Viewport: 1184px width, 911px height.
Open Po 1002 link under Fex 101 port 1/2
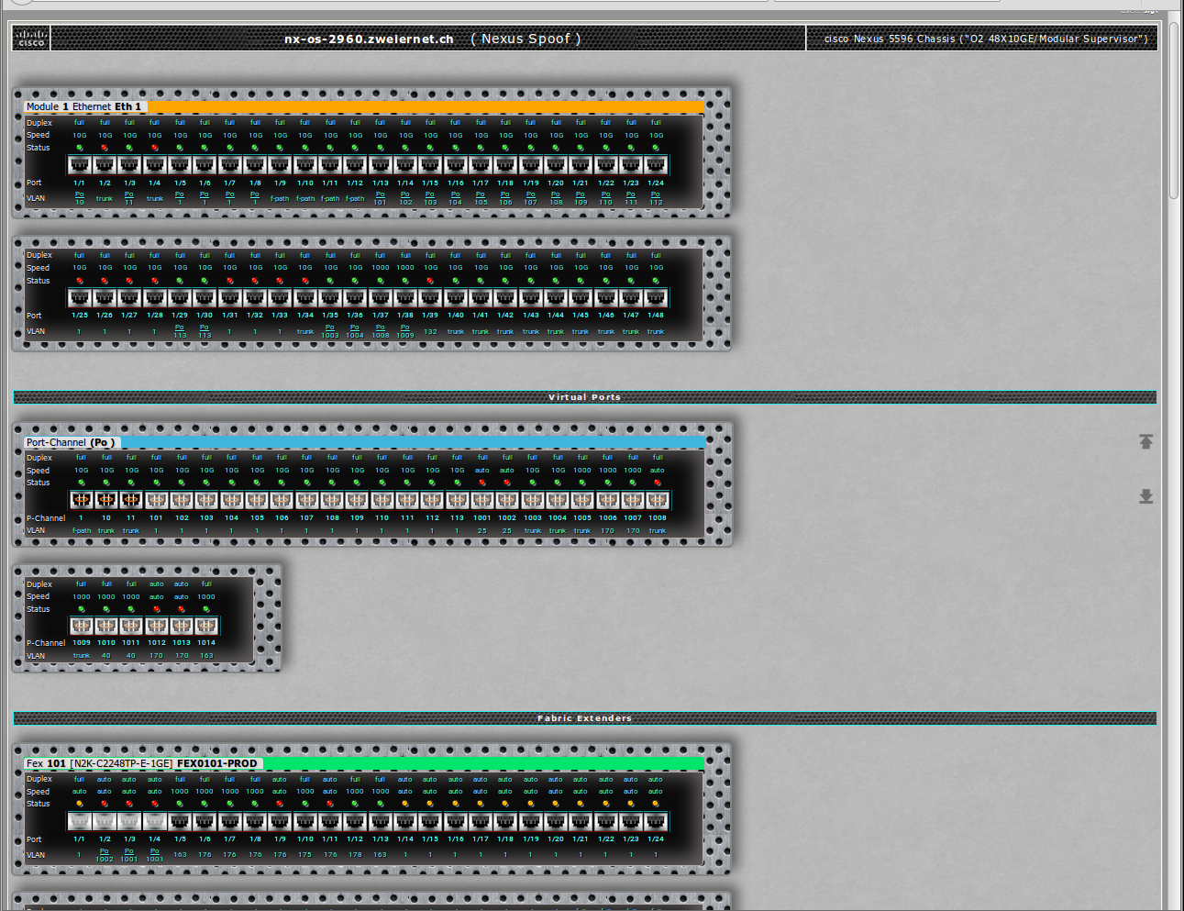tap(105, 854)
